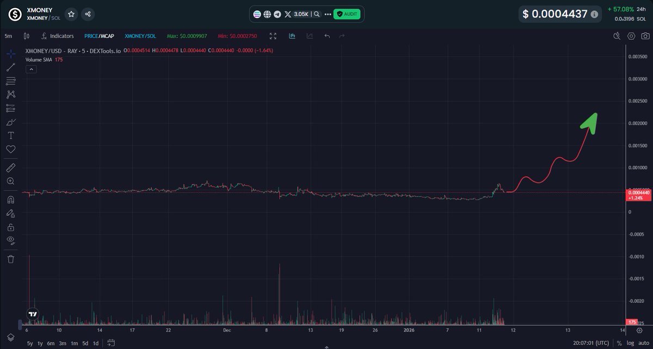Set range to 5d
This screenshot has height=349, width=653.
pos(85,343)
